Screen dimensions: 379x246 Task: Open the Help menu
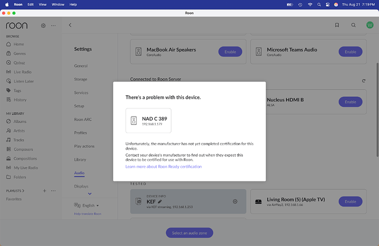coord(73,4)
